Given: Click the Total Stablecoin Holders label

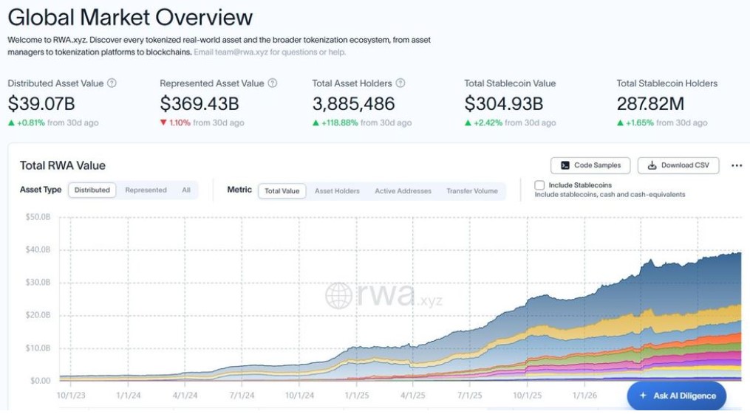Looking at the screenshot, I should 667,83.
